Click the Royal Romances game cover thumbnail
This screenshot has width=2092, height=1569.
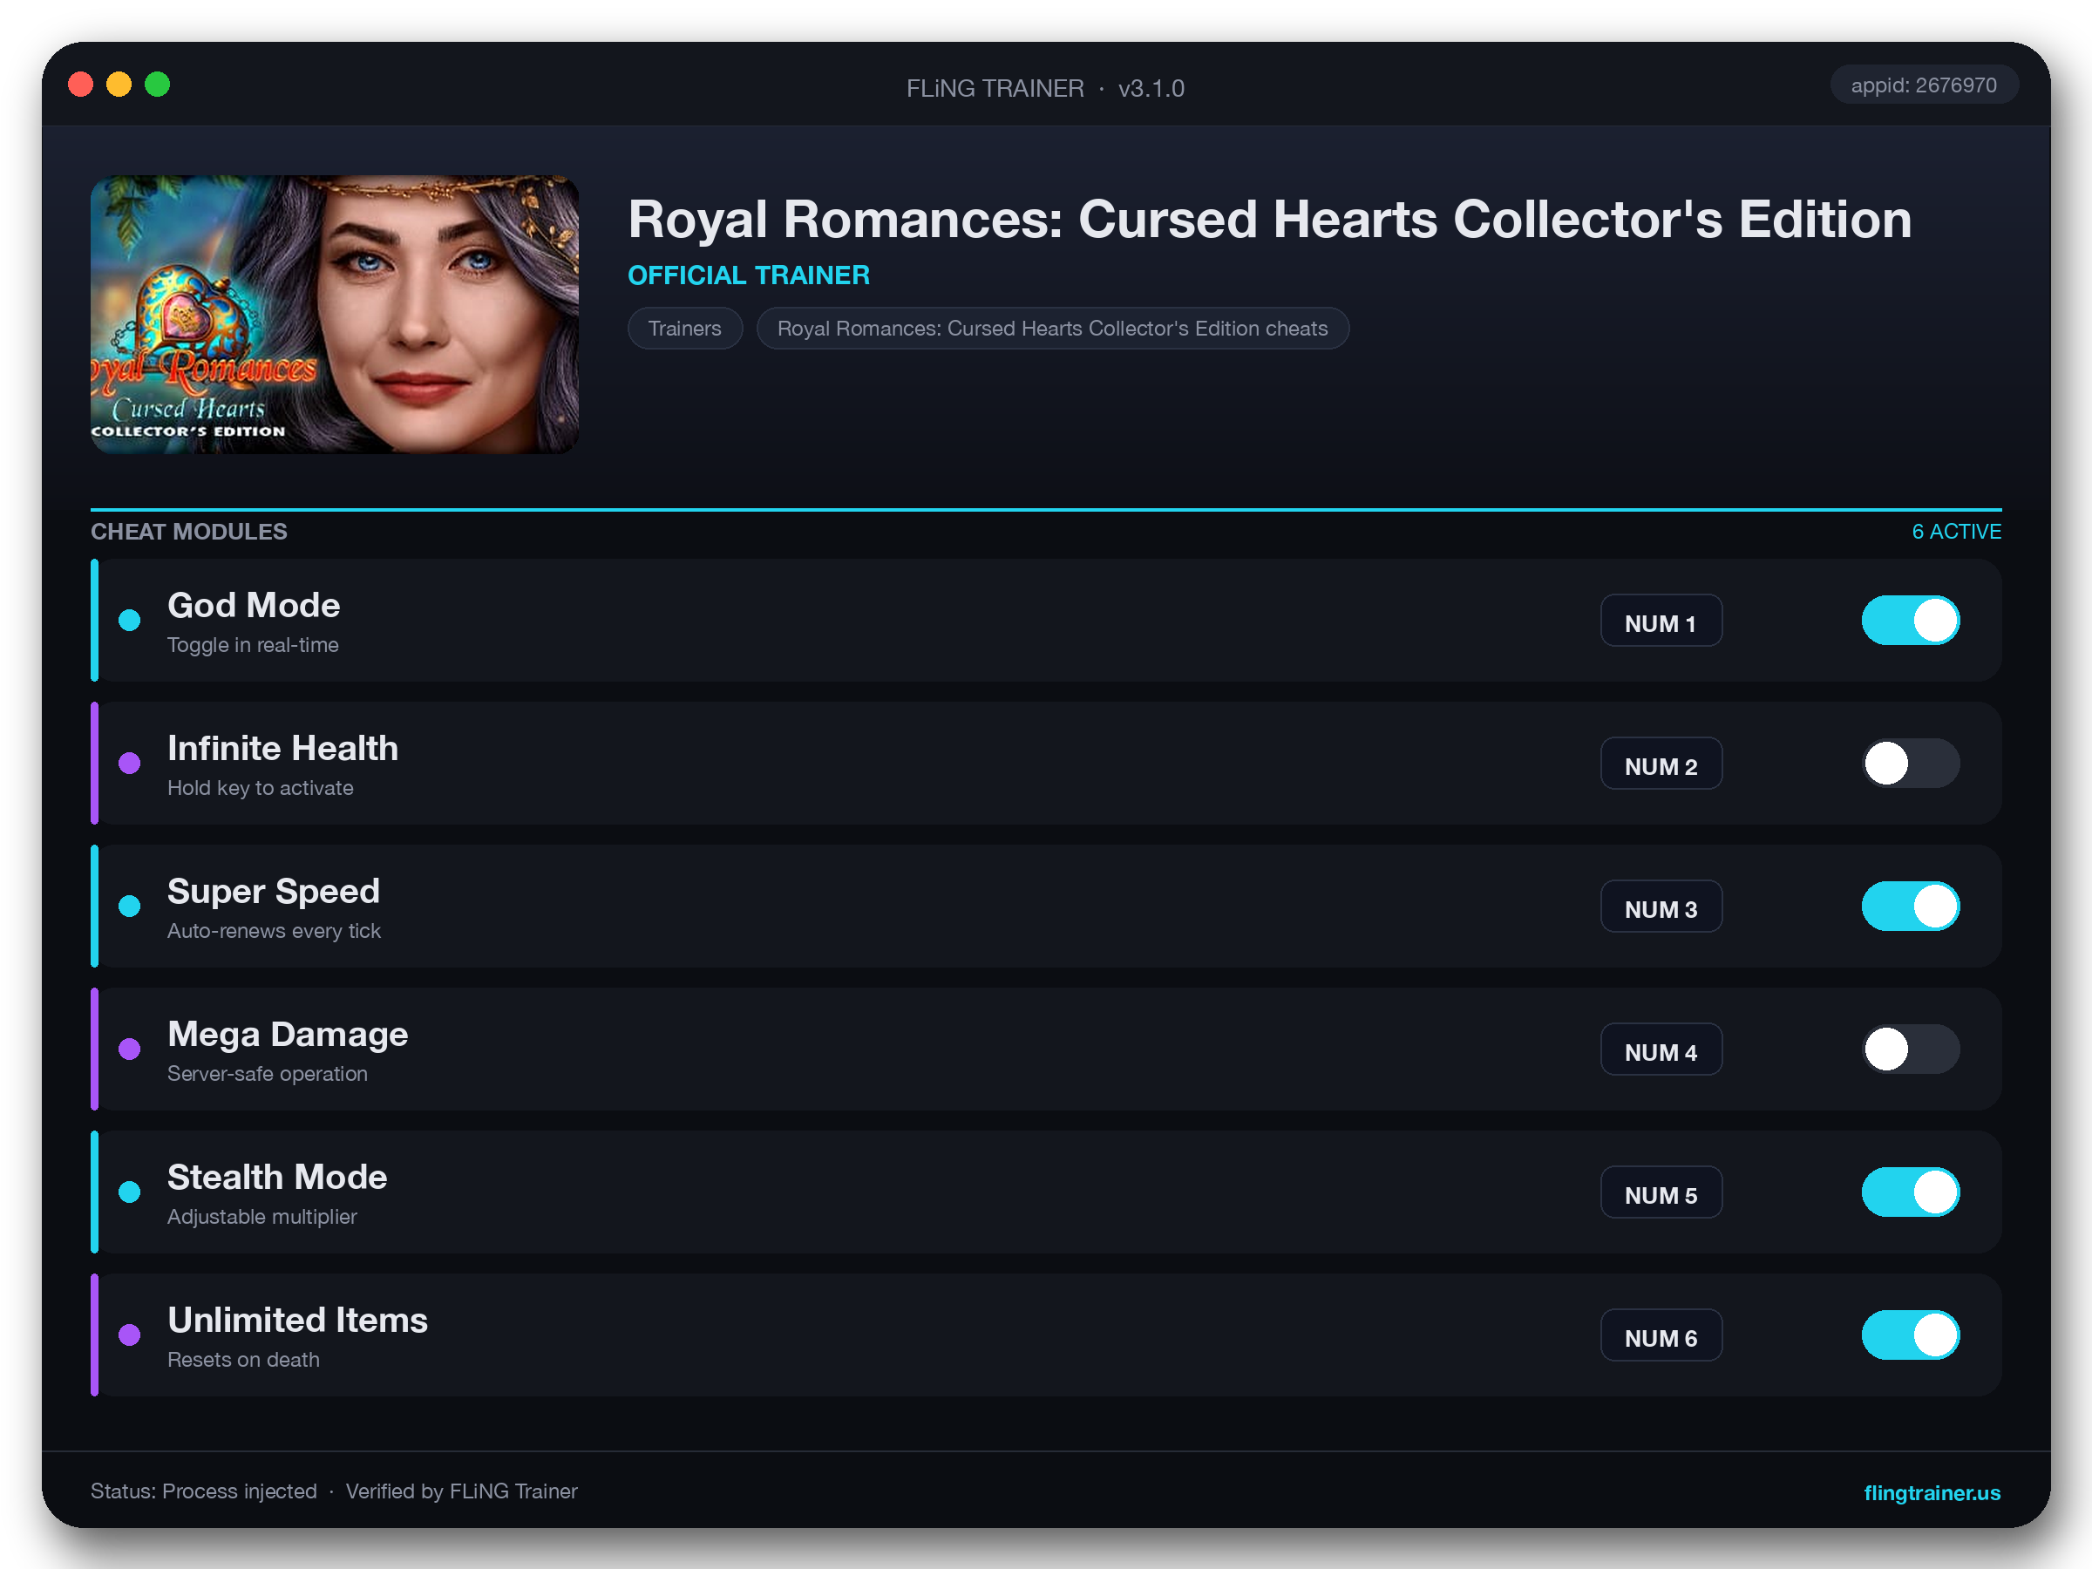(335, 314)
